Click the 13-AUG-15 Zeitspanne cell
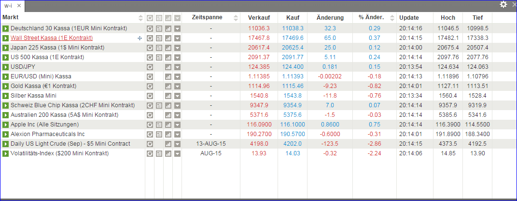 [x=211, y=144]
